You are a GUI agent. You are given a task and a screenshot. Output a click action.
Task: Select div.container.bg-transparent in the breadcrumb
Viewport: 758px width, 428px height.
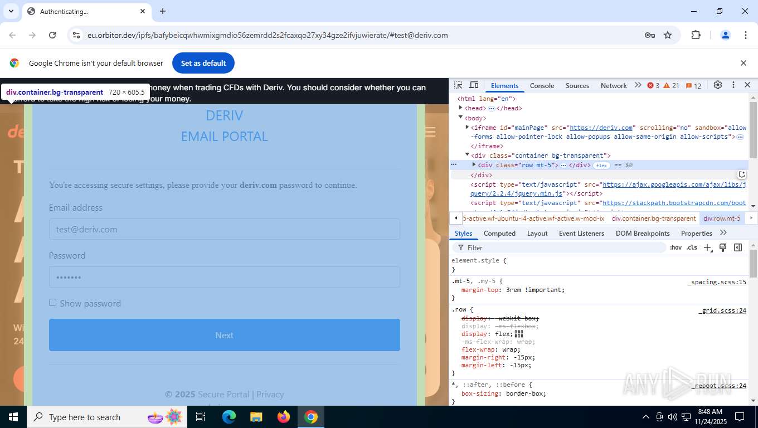(x=654, y=218)
